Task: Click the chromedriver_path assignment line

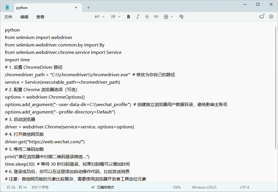Action: coord(90,75)
